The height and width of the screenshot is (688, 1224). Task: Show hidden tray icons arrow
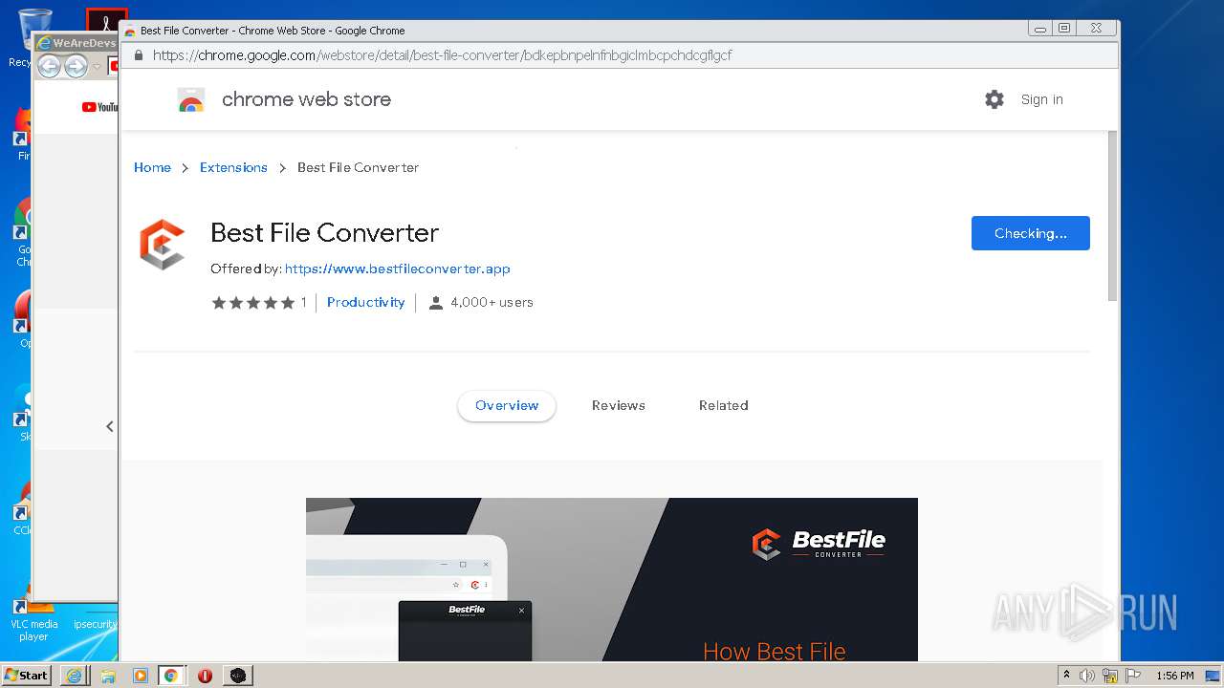pos(1067,676)
